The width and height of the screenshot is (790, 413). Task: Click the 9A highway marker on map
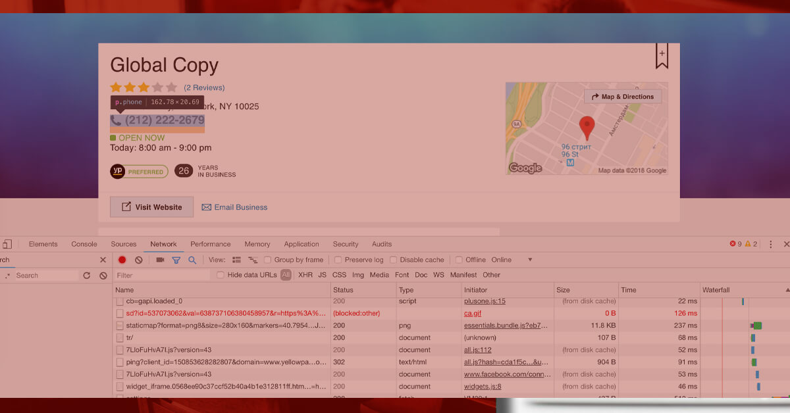[x=517, y=123]
